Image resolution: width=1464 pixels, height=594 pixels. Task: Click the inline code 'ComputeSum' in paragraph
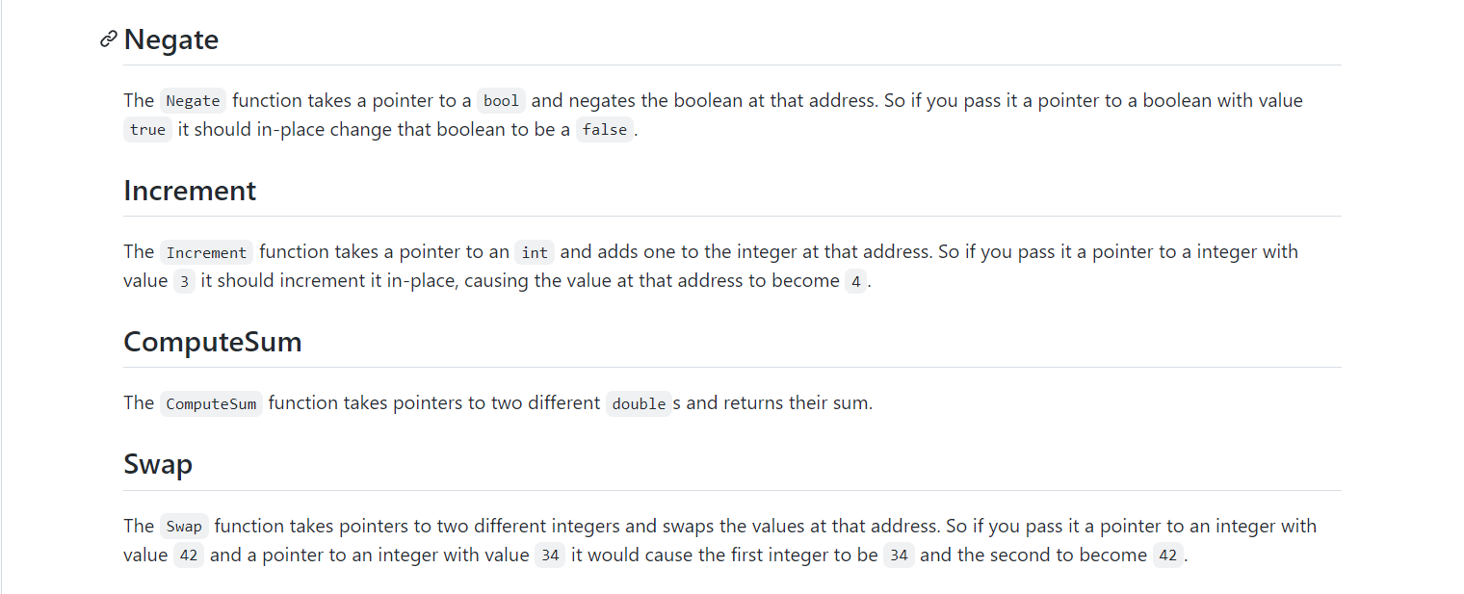coord(211,403)
